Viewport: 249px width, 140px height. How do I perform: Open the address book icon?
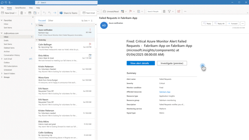[x=164, y=12]
